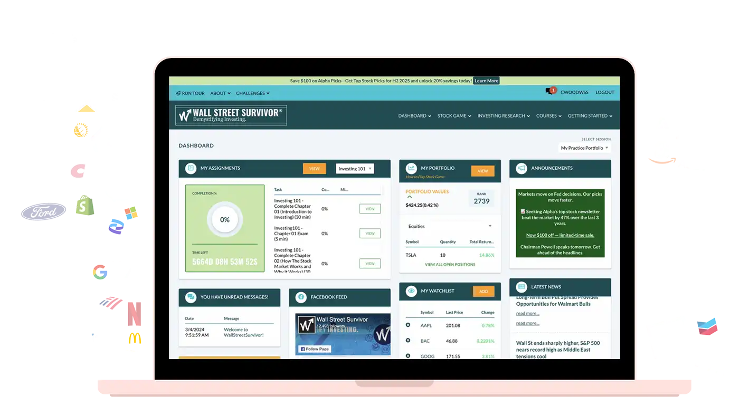The height and width of the screenshot is (397, 739).
Task: Click the Facebook Follow Page button
Action: (x=314, y=349)
